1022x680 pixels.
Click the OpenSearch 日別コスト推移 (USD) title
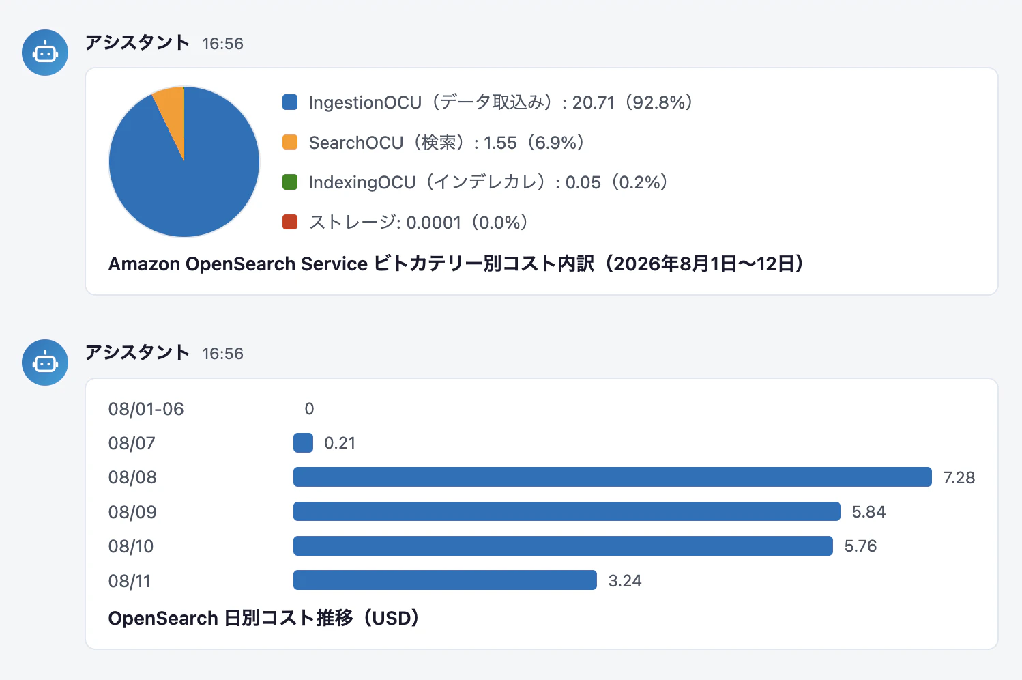click(264, 619)
